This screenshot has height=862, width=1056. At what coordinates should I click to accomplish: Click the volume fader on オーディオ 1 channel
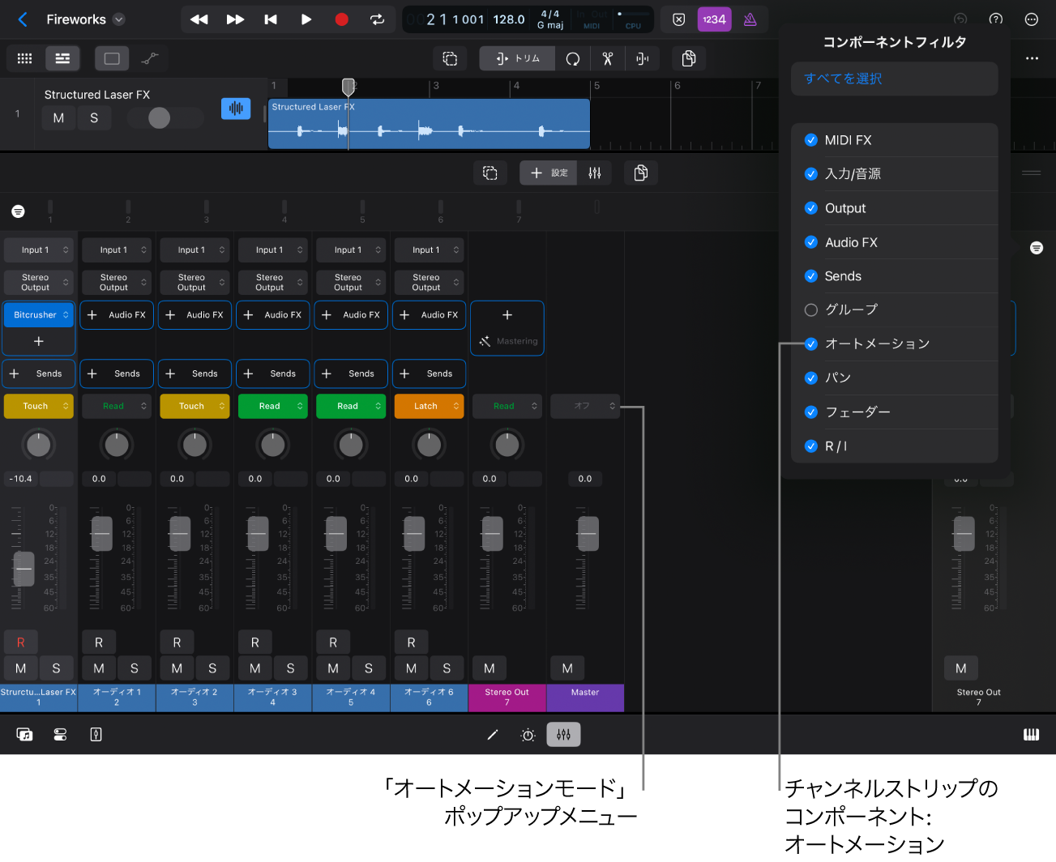(102, 534)
